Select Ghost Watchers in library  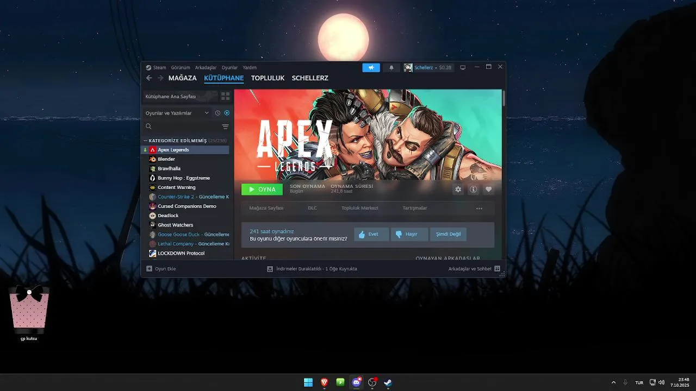pyautogui.click(x=185, y=225)
